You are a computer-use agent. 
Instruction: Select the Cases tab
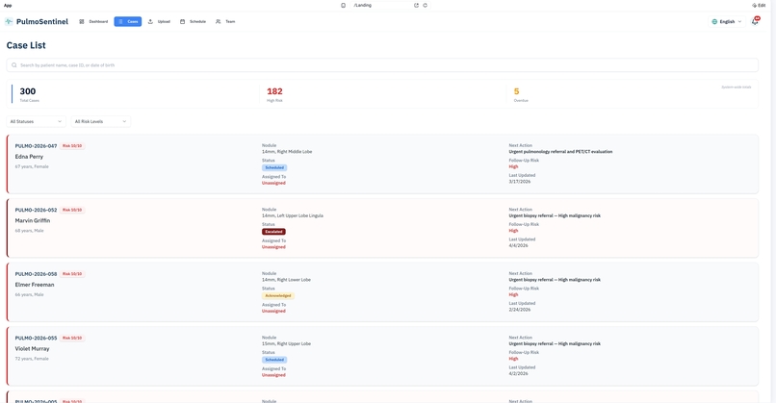point(128,22)
